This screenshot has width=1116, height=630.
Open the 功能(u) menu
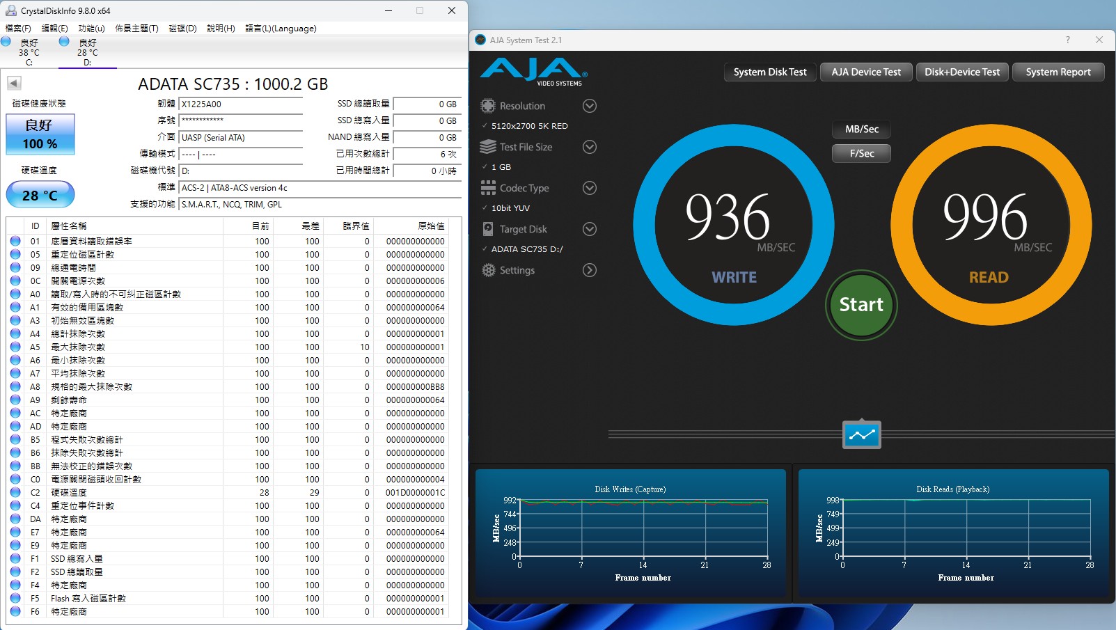92,29
